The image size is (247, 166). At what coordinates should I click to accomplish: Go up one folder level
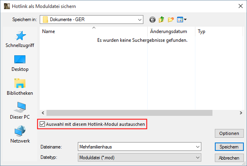pyautogui.click(x=162, y=20)
